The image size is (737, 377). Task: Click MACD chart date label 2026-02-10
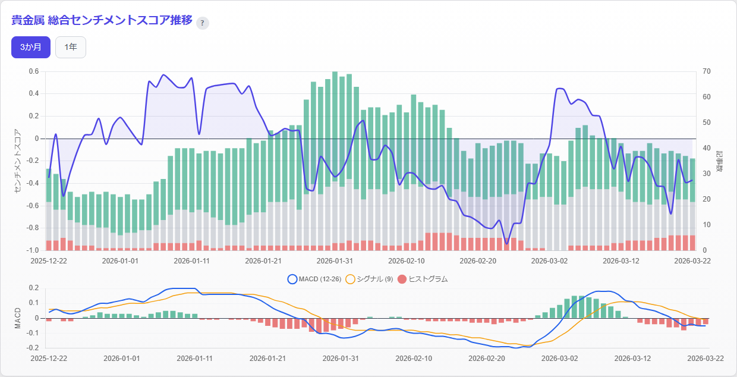coord(413,359)
